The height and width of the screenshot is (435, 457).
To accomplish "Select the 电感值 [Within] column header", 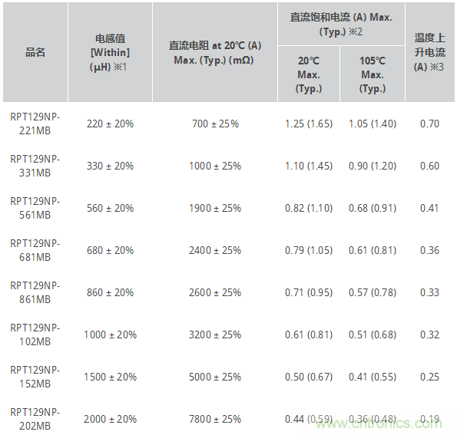I will [110, 52].
